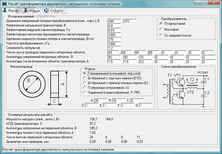The width and height of the screenshot is (222, 154).
Task: Click the pulse duty ratio field 1,2
Action: point(114,48)
